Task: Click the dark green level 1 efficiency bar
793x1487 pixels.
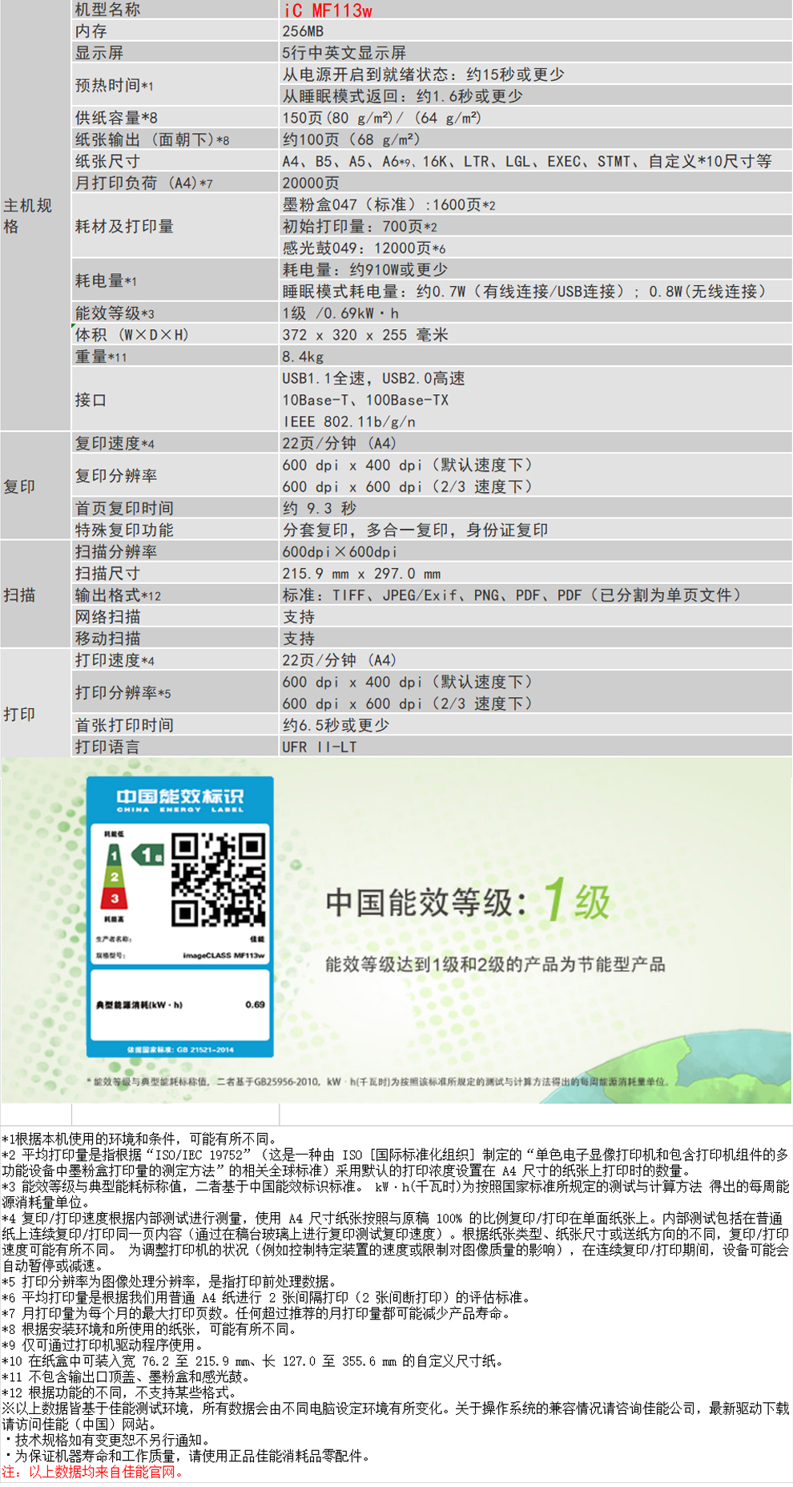Action: 115,856
